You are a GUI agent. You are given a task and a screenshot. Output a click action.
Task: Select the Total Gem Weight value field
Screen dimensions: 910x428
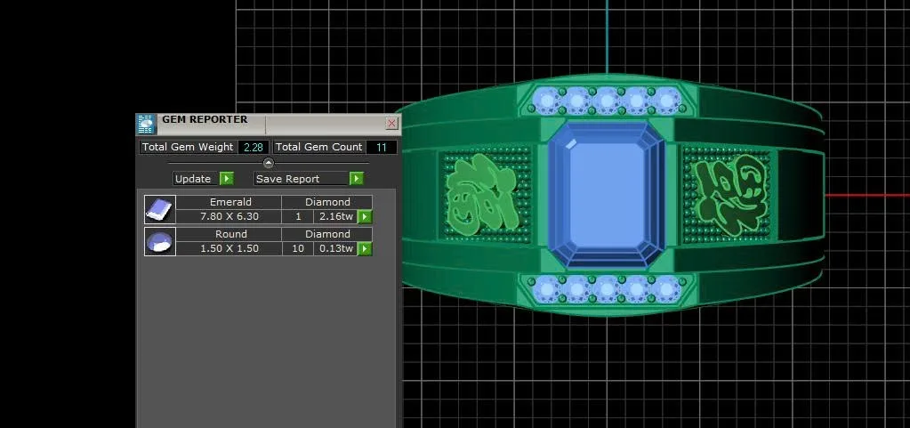click(x=253, y=147)
